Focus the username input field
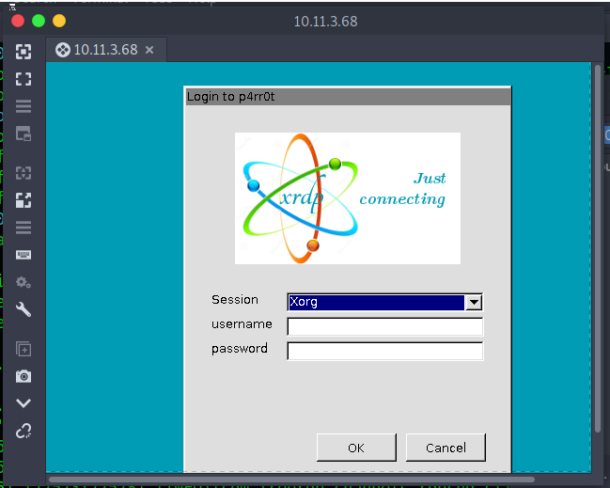This screenshot has width=610, height=488. tap(385, 326)
